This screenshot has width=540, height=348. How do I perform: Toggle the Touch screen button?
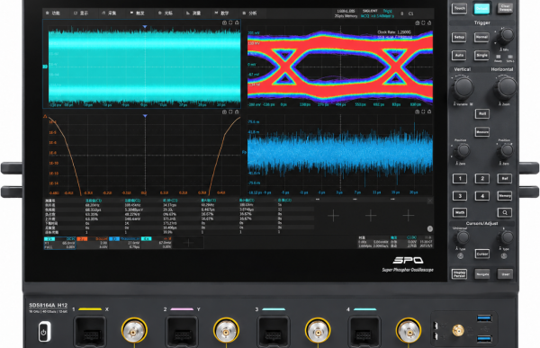[x=459, y=8]
